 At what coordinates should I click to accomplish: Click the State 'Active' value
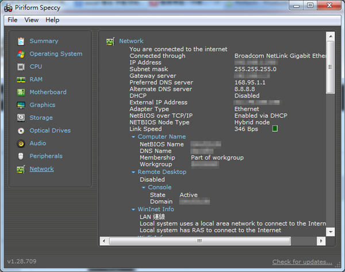tap(189, 195)
